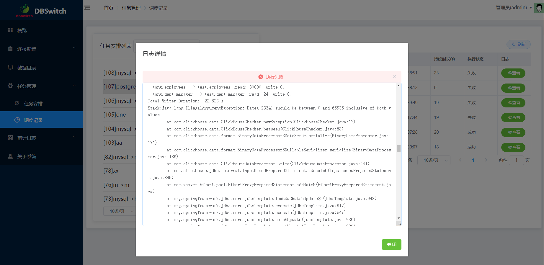
Task: Collapse the 任务管理 sidebar submenu
Action: (74, 86)
